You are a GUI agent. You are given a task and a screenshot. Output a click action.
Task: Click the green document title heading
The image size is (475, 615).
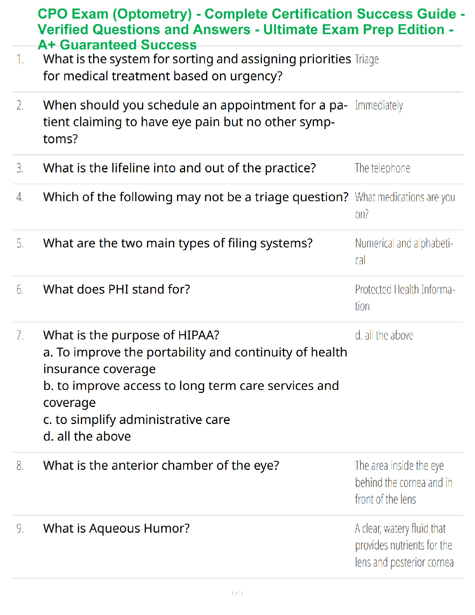point(251,30)
